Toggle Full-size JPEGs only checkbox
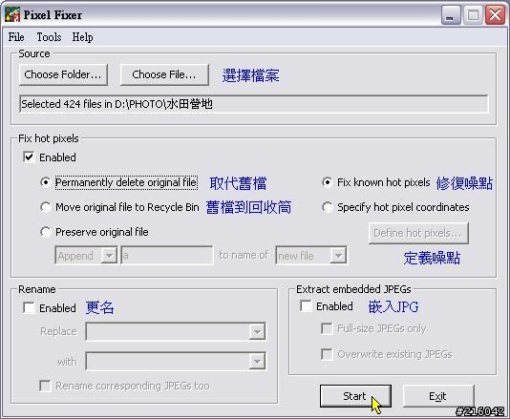This screenshot has height=419, width=510. point(327,328)
